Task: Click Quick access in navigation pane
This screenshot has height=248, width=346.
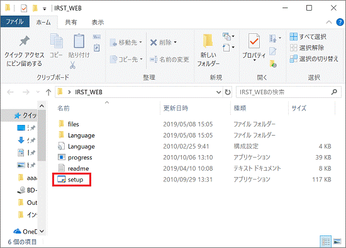Action: [25, 116]
